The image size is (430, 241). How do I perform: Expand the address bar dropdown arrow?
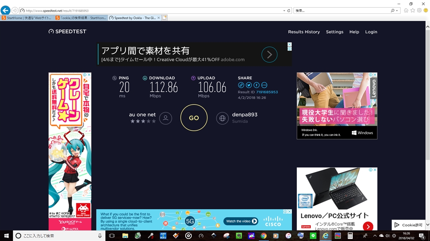tap(284, 10)
